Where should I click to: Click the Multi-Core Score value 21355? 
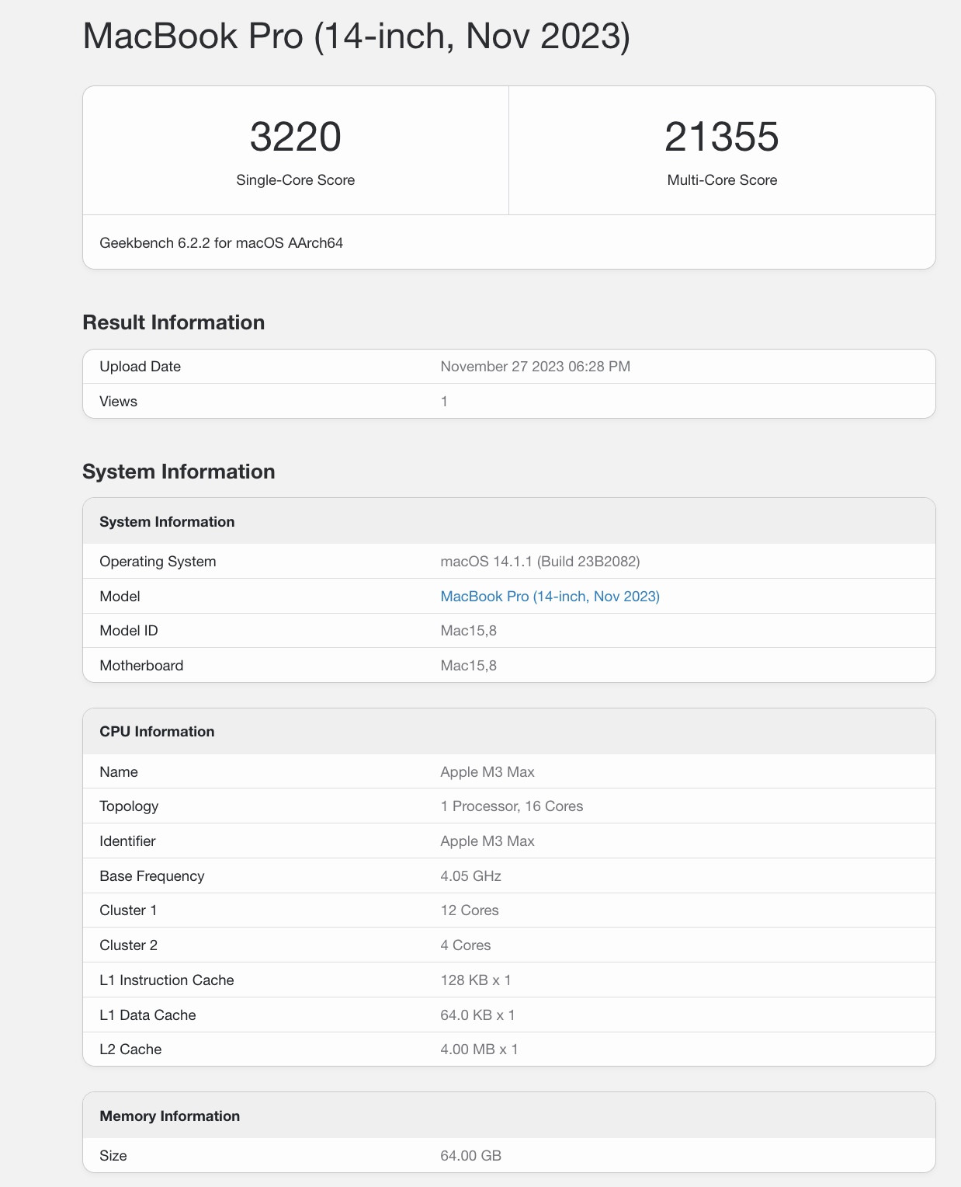click(x=722, y=137)
